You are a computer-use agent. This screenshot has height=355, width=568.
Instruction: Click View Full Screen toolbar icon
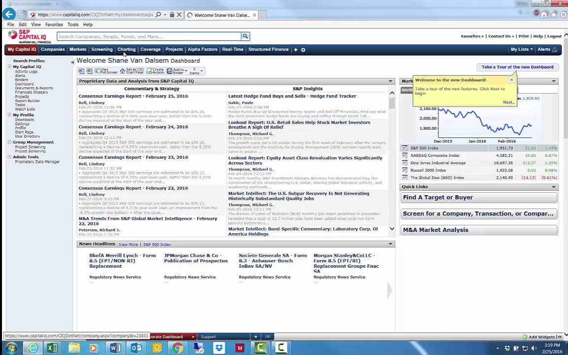click(x=106, y=71)
